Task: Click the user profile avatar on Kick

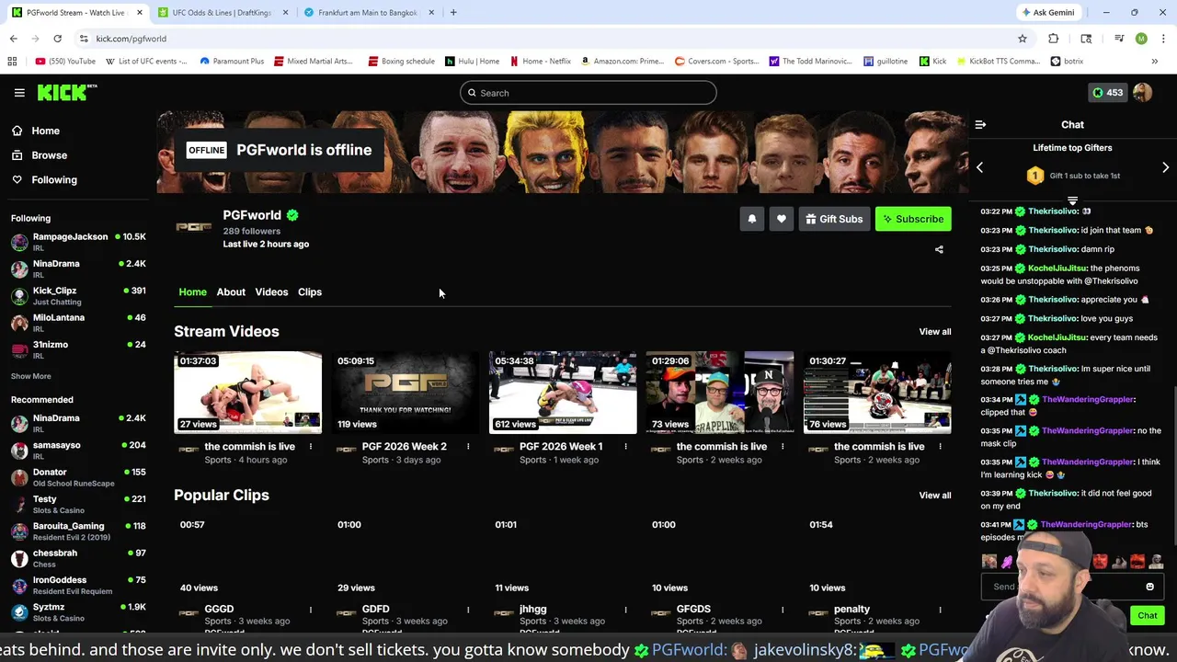Action: pyautogui.click(x=1142, y=93)
